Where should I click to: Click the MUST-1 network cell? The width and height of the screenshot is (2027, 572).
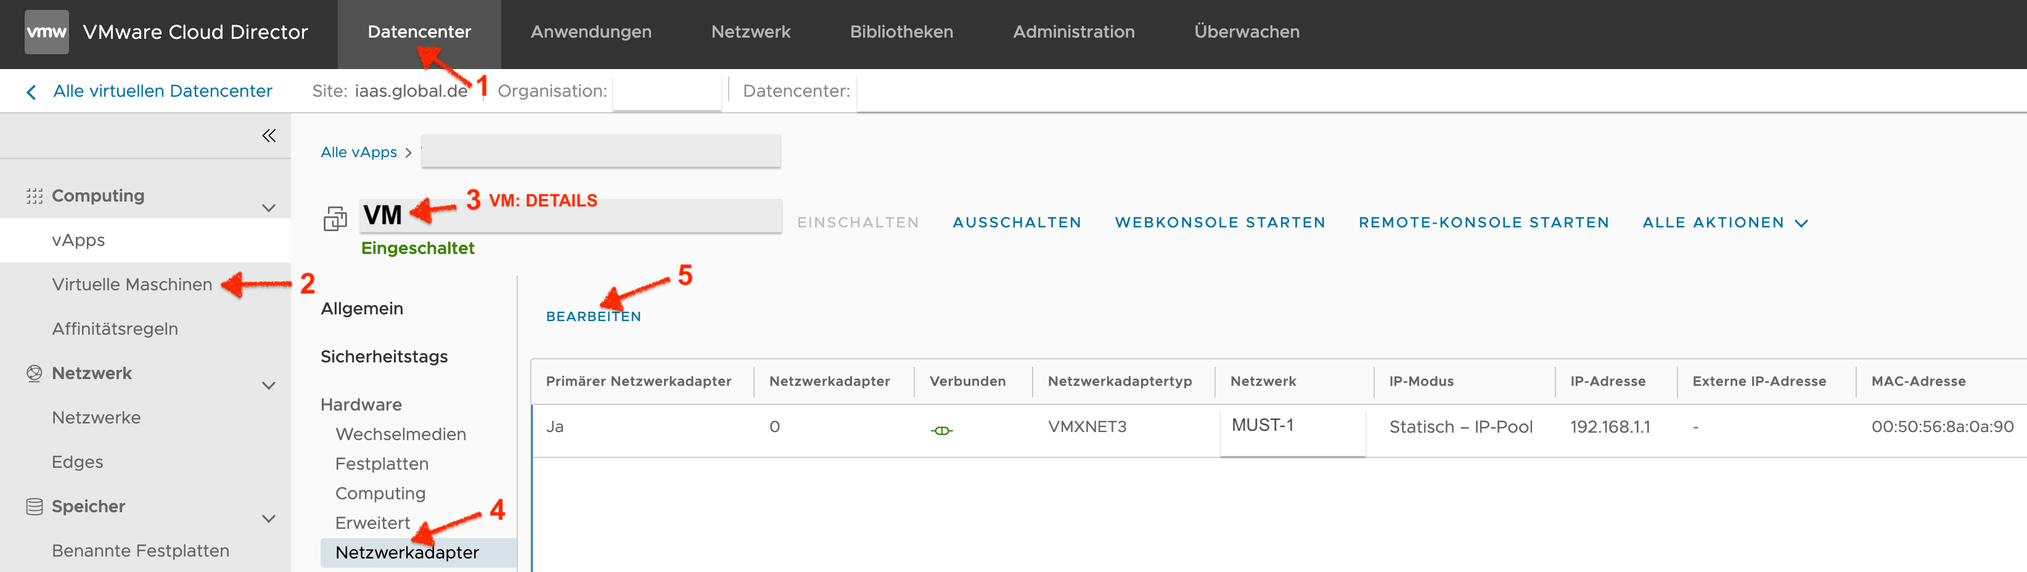coord(1262,426)
